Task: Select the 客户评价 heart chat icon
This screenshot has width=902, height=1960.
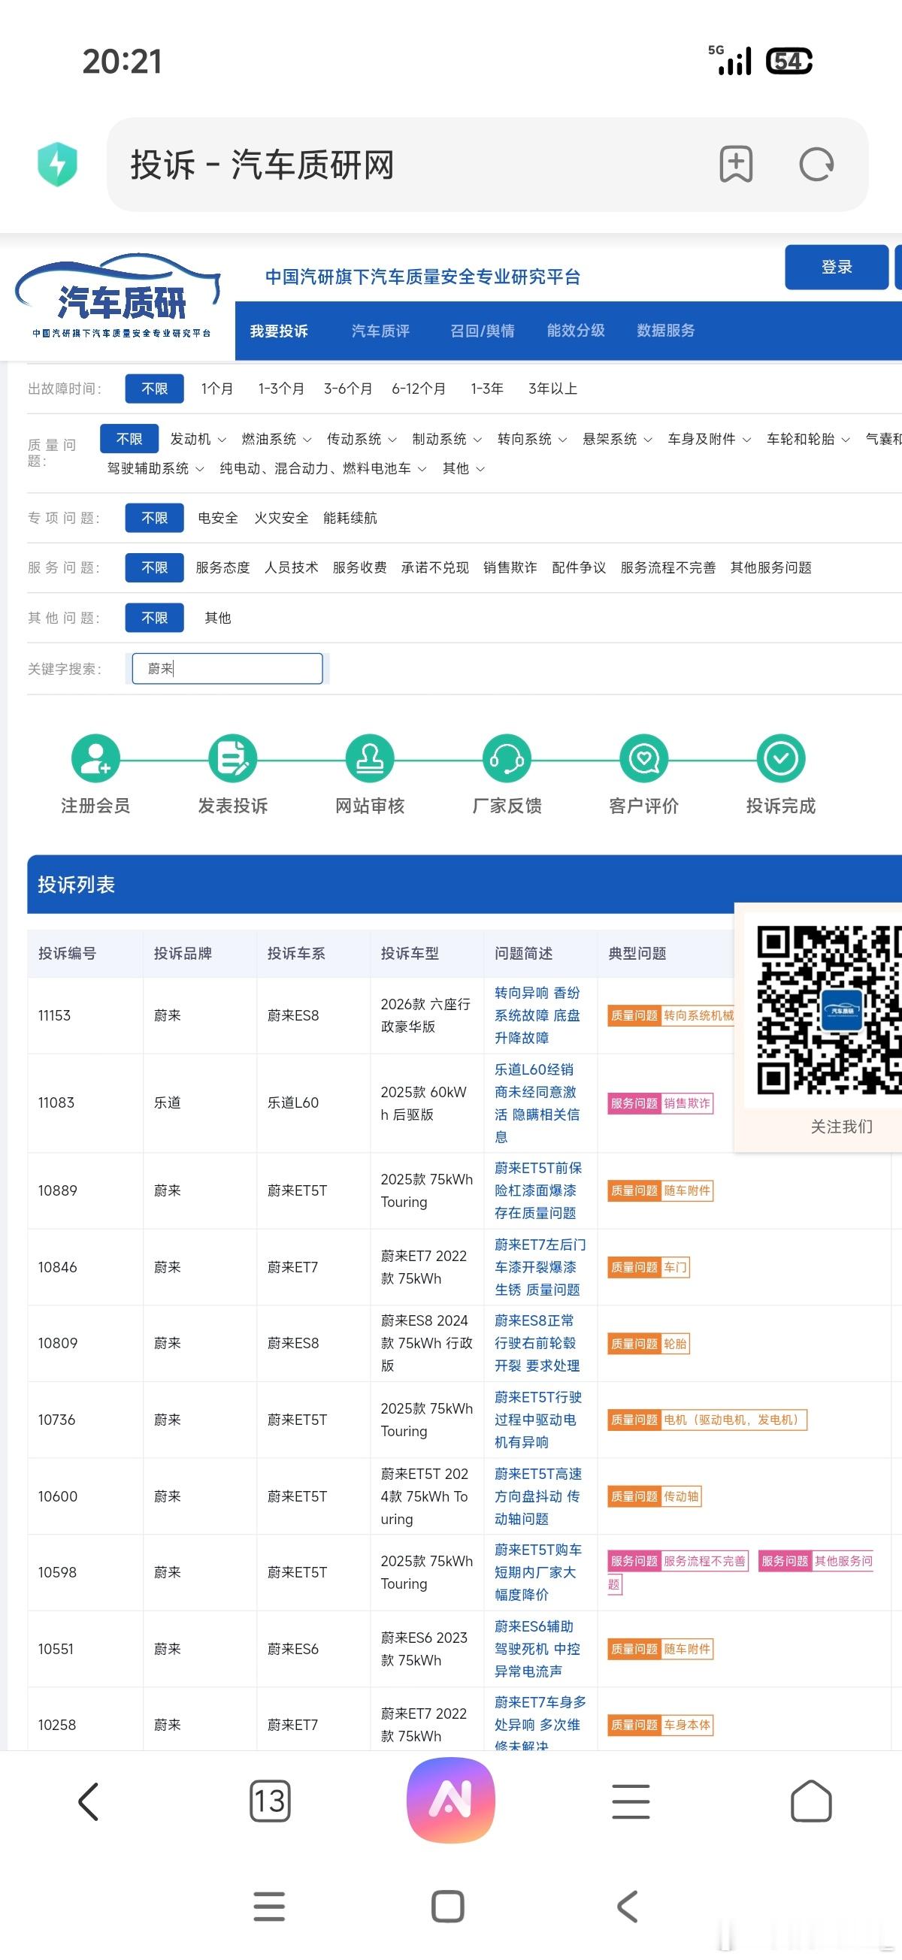Action: (x=644, y=758)
